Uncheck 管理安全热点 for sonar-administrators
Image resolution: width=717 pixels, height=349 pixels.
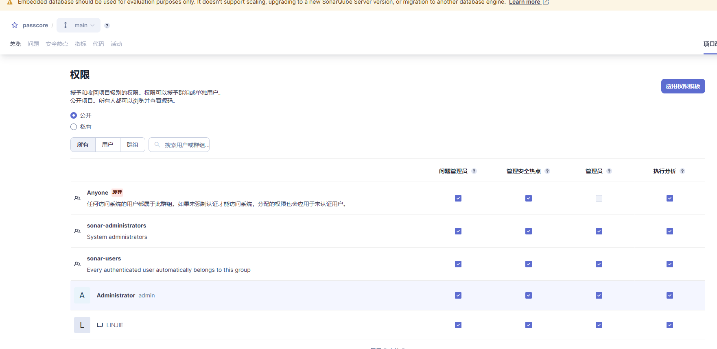pos(529,231)
